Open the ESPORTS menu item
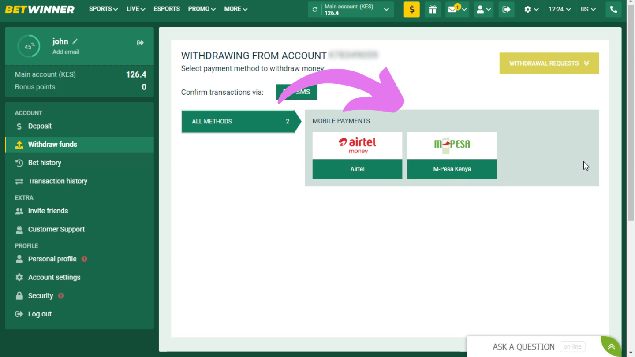 [x=167, y=9]
